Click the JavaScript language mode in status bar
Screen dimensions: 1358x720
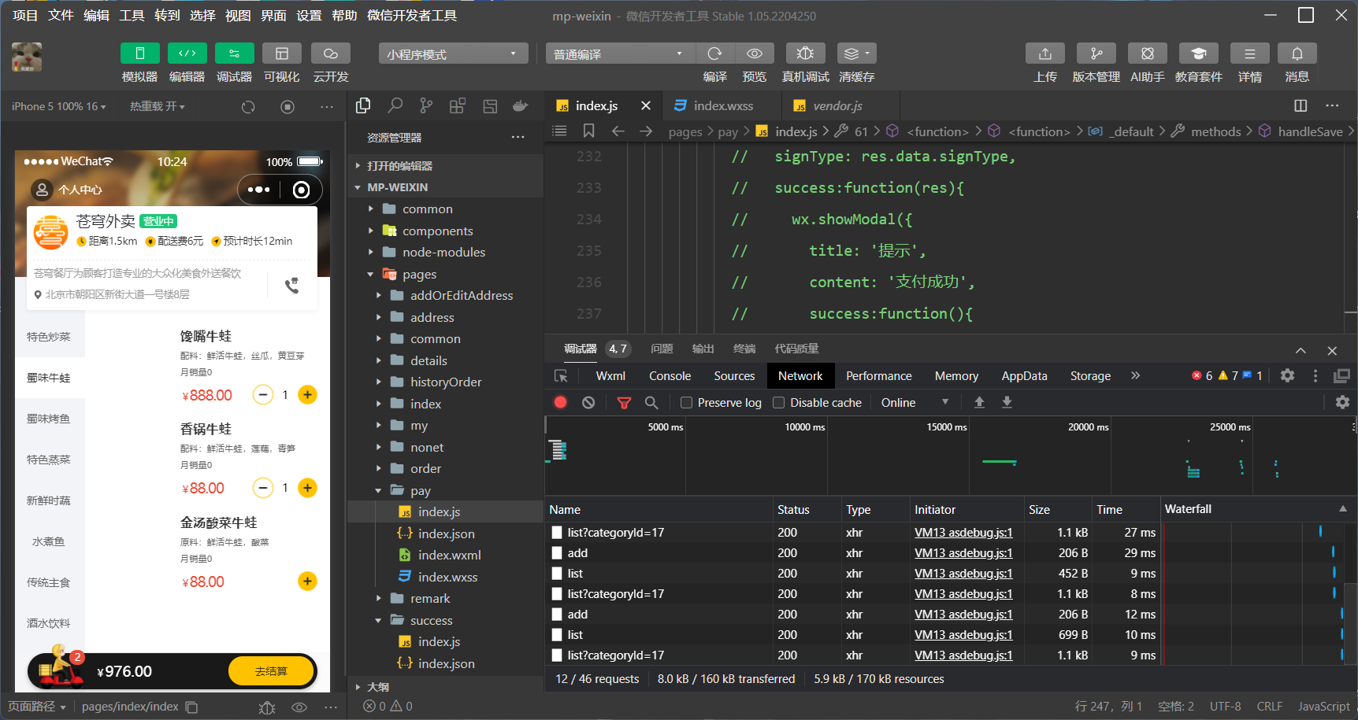coord(1323,707)
